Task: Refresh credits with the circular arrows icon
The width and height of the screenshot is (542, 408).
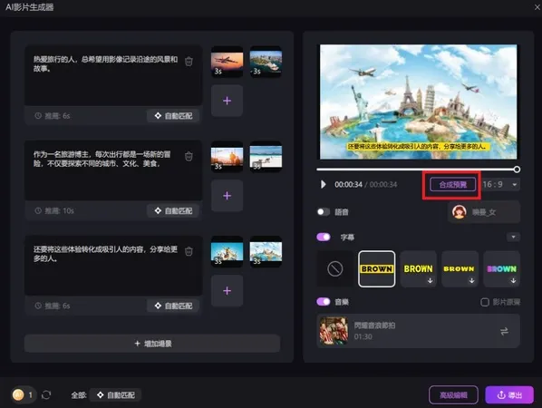Action: click(46, 395)
